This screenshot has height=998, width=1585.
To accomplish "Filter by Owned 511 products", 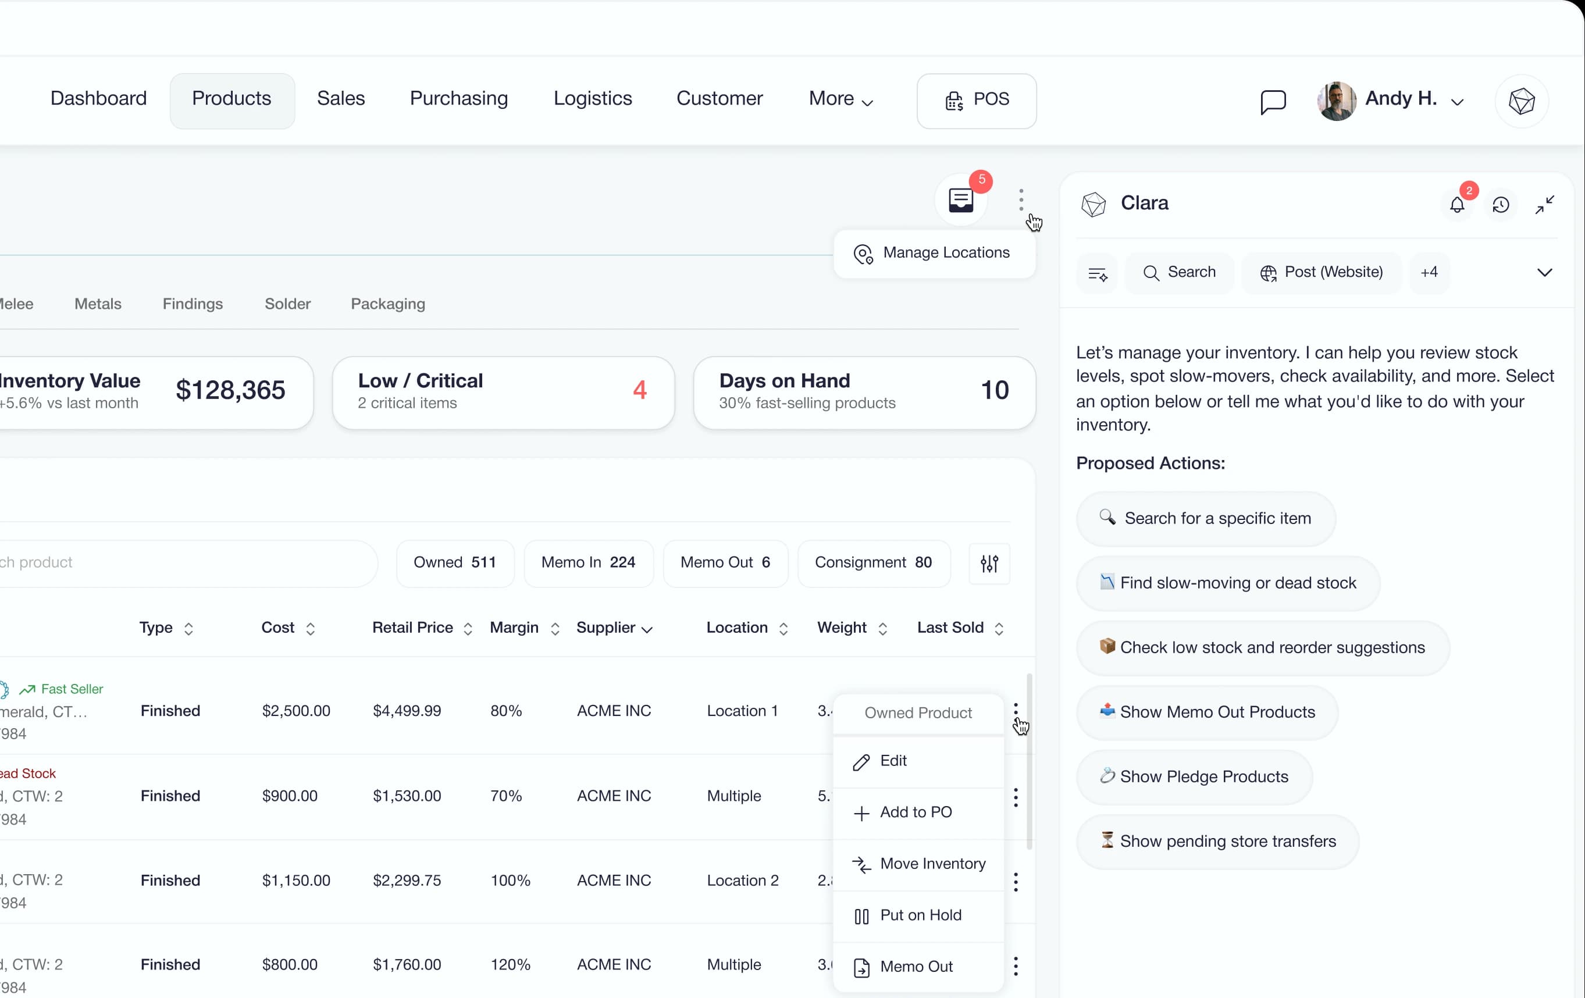I will [455, 563].
